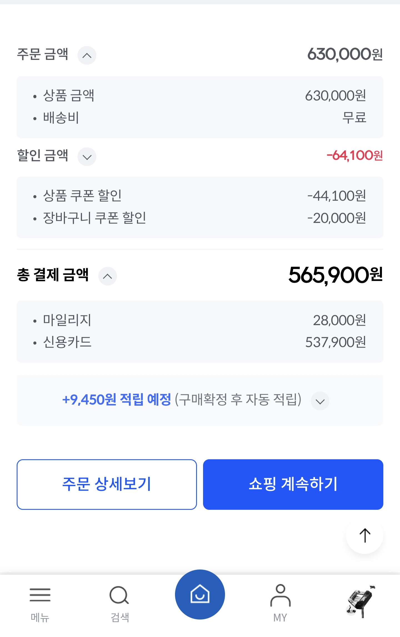Collapse the 주문 금액 section chevron
The height and width of the screenshot is (637, 400).
coord(87,55)
